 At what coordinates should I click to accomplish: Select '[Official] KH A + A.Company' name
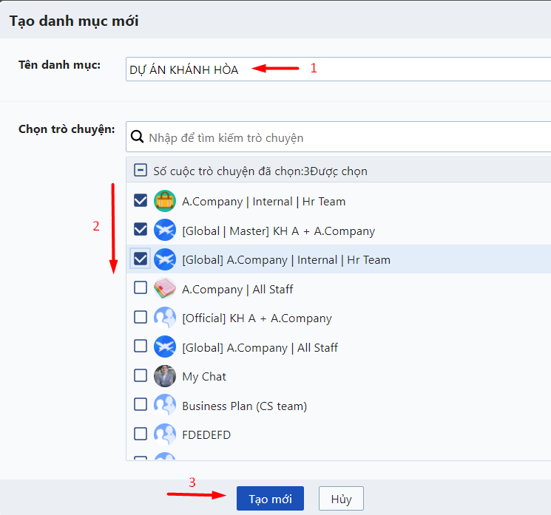pyautogui.click(x=257, y=318)
